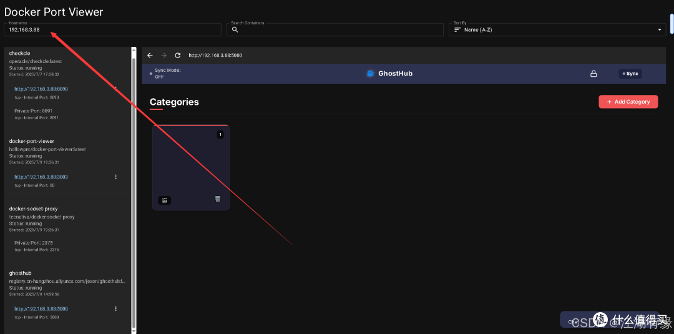Delete category using the trash icon
The width and height of the screenshot is (674, 334).
[x=218, y=199]
